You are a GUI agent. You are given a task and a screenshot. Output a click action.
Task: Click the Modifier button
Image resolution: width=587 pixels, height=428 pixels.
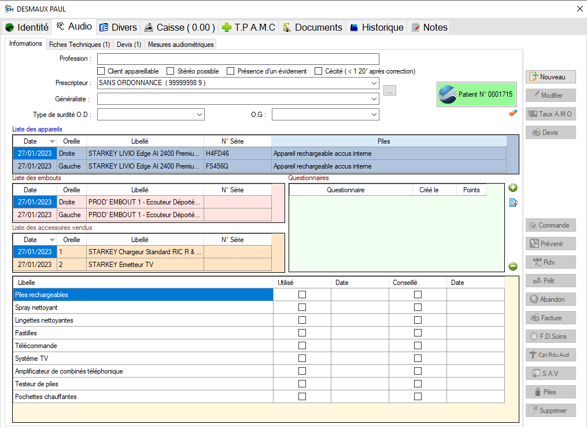pyautogui.click(x=551, y=95)
